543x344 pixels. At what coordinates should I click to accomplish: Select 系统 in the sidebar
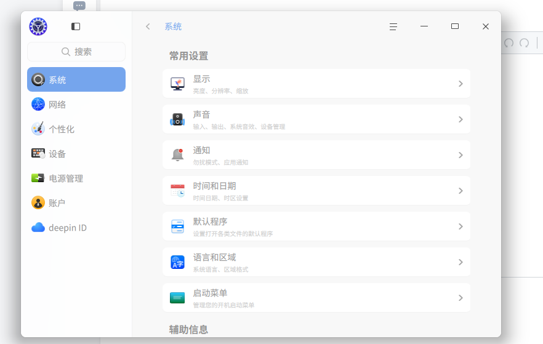pyautogui.click(x=76, y=79)
